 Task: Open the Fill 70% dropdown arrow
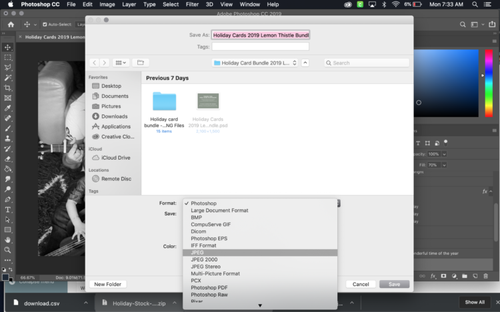[x=444, y=165]
